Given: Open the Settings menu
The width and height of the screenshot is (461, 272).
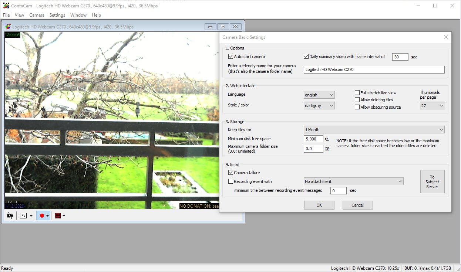Looking at the screenshot, I should (57, 15).
